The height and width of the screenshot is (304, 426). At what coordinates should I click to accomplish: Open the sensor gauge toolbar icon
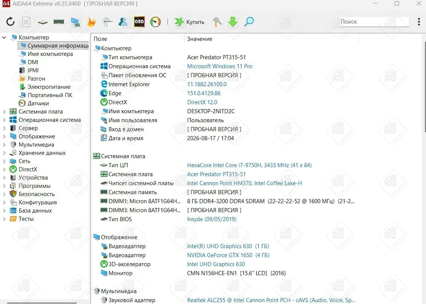coord(155,22)
